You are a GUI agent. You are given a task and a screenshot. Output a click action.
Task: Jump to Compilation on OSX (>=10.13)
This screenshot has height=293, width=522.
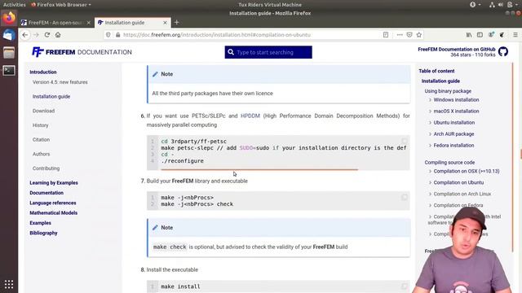467,171
